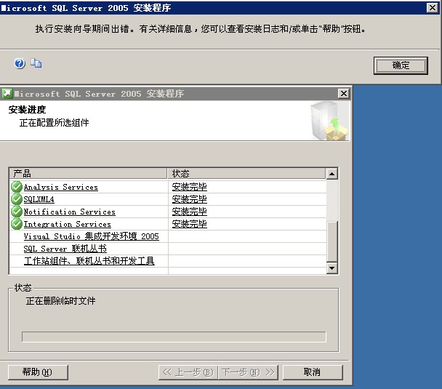The height and width of the screenshot is (389, 442).
Task: Click the 产品 column header
Action: pos(88,174)
